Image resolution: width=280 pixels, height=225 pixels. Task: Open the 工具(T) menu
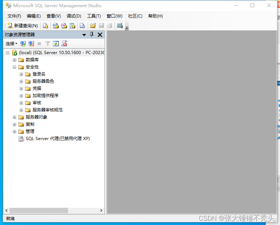(94, 16)
